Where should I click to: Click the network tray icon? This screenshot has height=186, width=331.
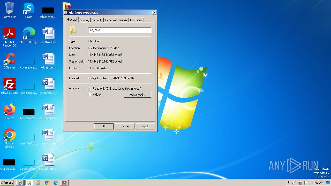[300, 183]
